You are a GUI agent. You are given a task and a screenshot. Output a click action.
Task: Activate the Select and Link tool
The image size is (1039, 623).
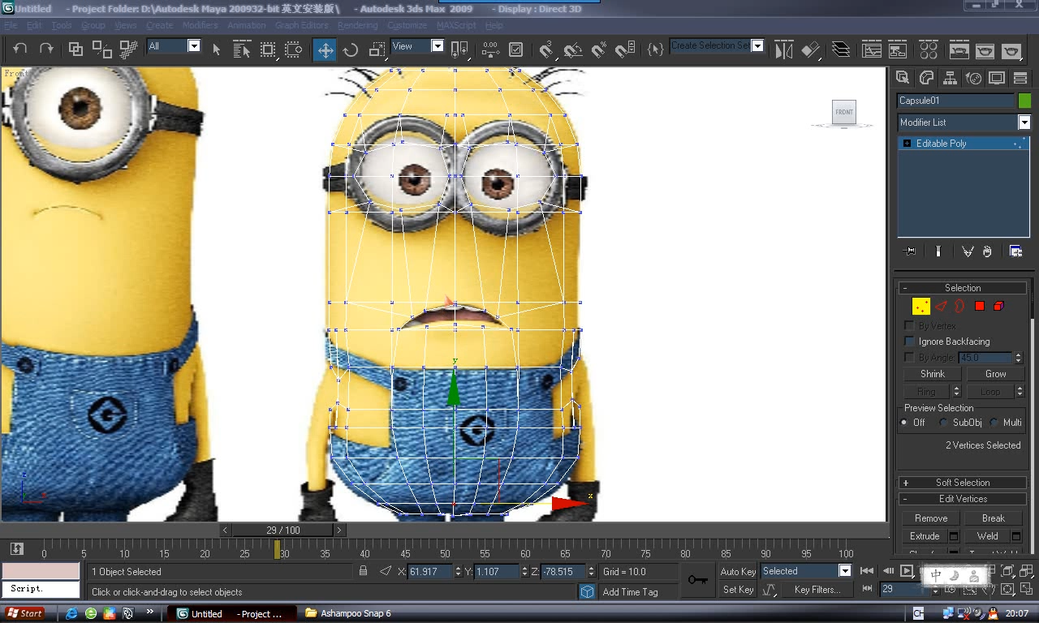(x=75, y=49)
